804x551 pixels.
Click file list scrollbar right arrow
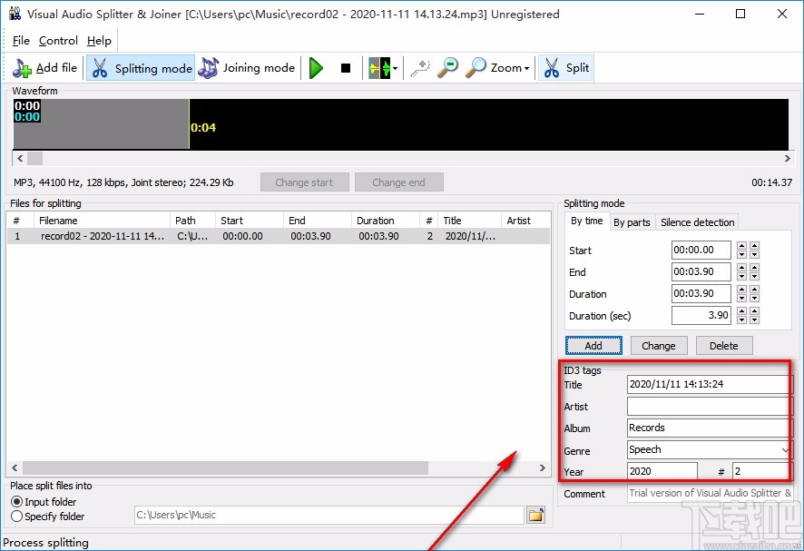pyautogui.click(x=543, y=467)
